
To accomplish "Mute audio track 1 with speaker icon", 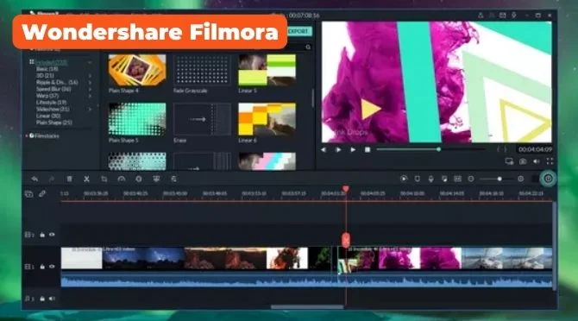I will [52, 299].
